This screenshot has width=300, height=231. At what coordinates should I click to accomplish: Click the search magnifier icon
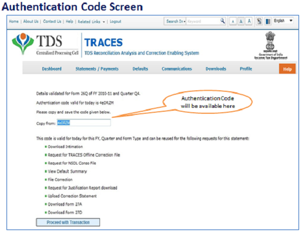pos(222,21)
